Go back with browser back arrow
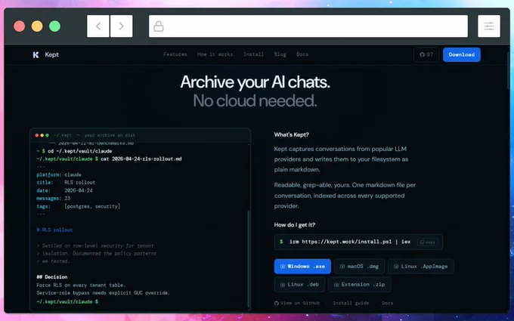Image resolution: width=514 pixels, height=321 pixels. click(98, 26)
